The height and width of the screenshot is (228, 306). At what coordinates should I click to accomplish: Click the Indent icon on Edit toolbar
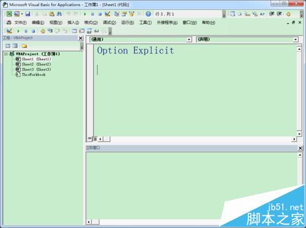point(272,14)
